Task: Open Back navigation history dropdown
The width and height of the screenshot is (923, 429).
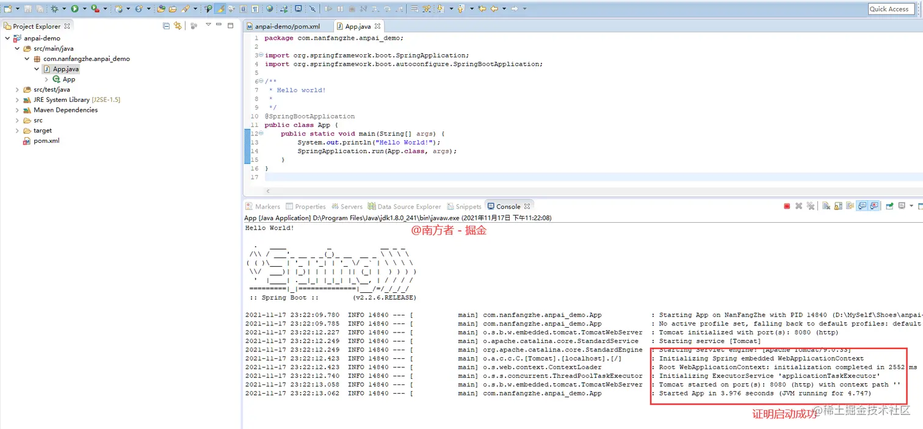Action: pos(504,9)
